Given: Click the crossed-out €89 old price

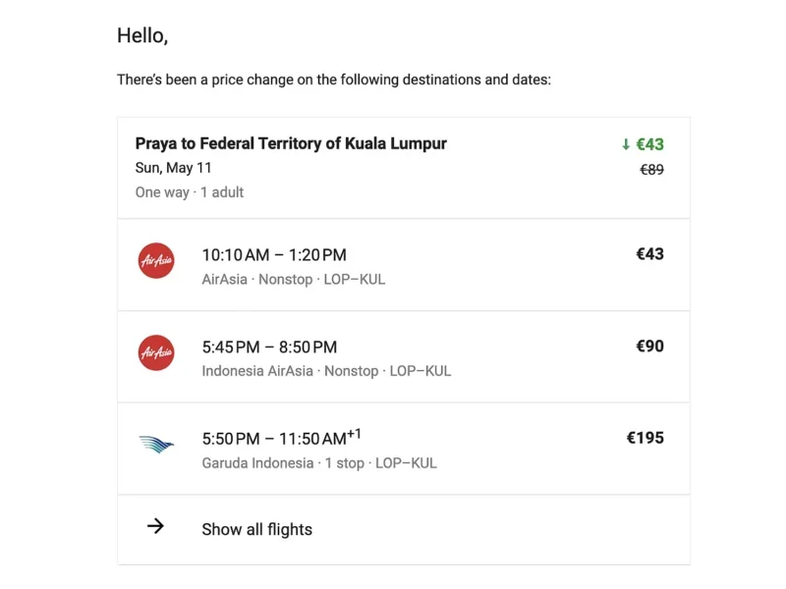Looking at the screenshot, I should pos(651,169).
